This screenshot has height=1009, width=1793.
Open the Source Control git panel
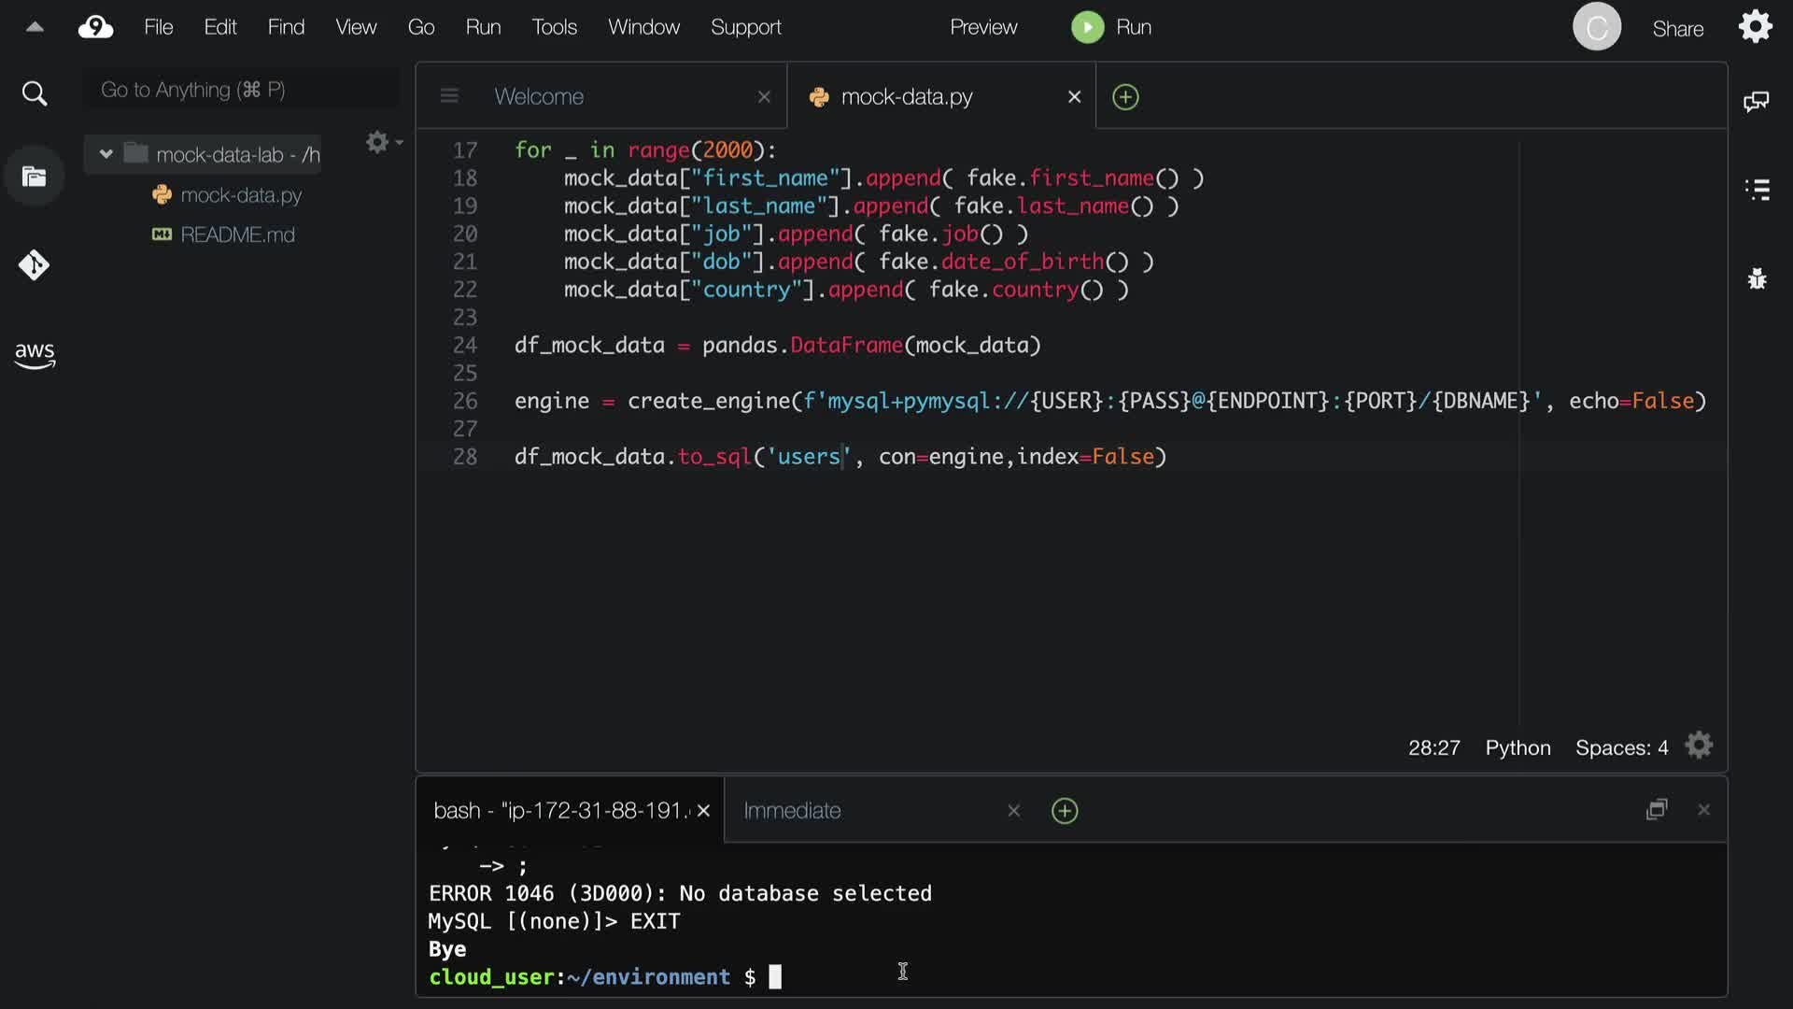[x=35, y=265]
